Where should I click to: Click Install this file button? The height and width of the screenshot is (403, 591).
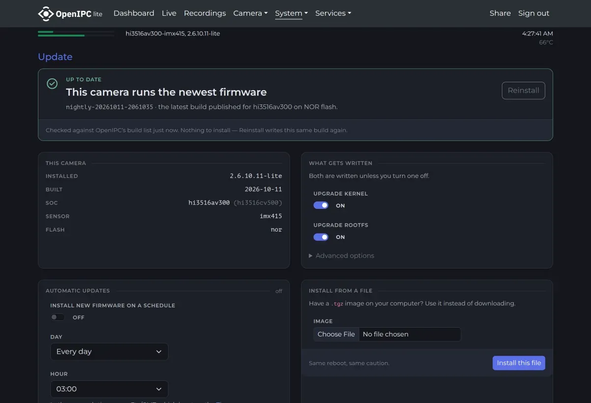pyautogui.click(x=519, y=363)
